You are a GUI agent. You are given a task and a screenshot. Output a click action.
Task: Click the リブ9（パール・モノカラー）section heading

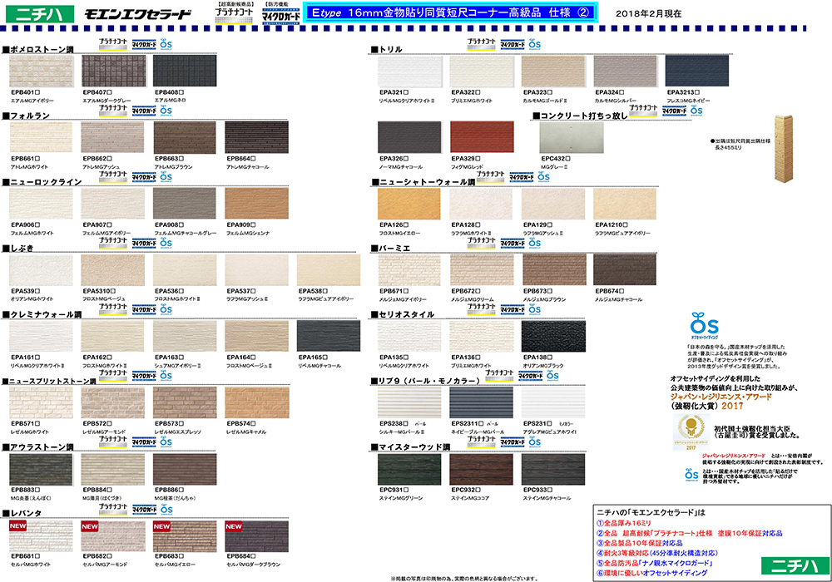[425, 381]
